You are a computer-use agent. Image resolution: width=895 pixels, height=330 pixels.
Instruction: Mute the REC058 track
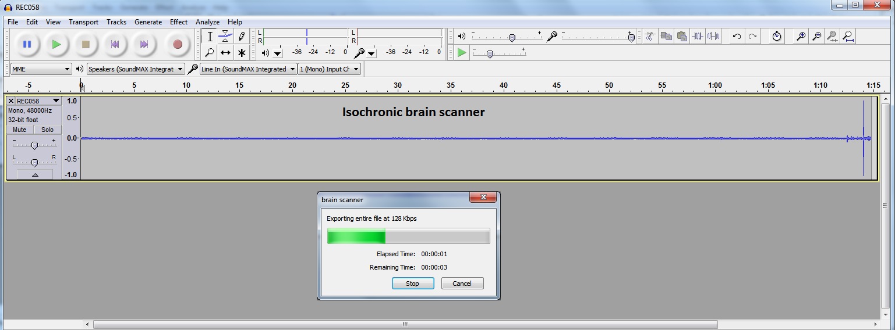[20, 130]
